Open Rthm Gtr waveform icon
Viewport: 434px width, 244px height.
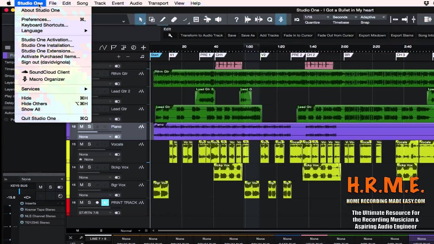click(x=141, y=74)
